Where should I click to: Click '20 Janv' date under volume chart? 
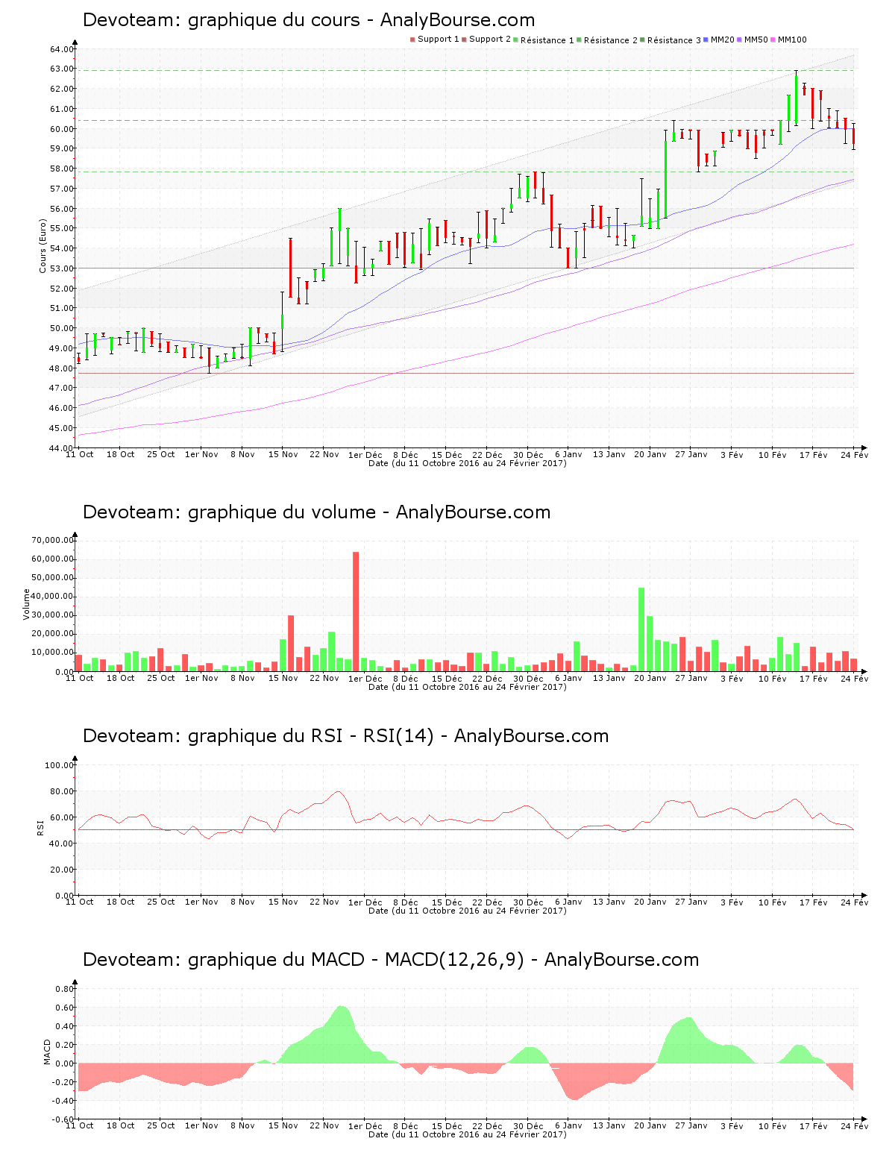click(650, 678)
